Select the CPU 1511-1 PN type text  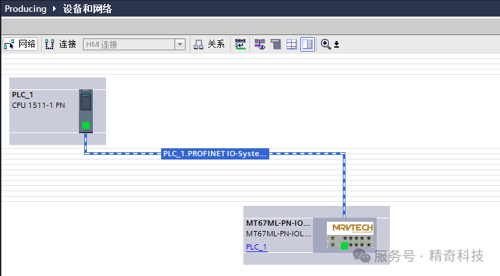click(38, 105)
